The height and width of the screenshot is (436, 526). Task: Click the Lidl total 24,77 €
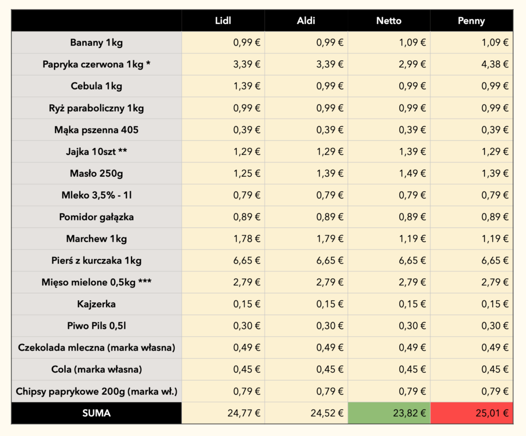[x=242, y=413]
